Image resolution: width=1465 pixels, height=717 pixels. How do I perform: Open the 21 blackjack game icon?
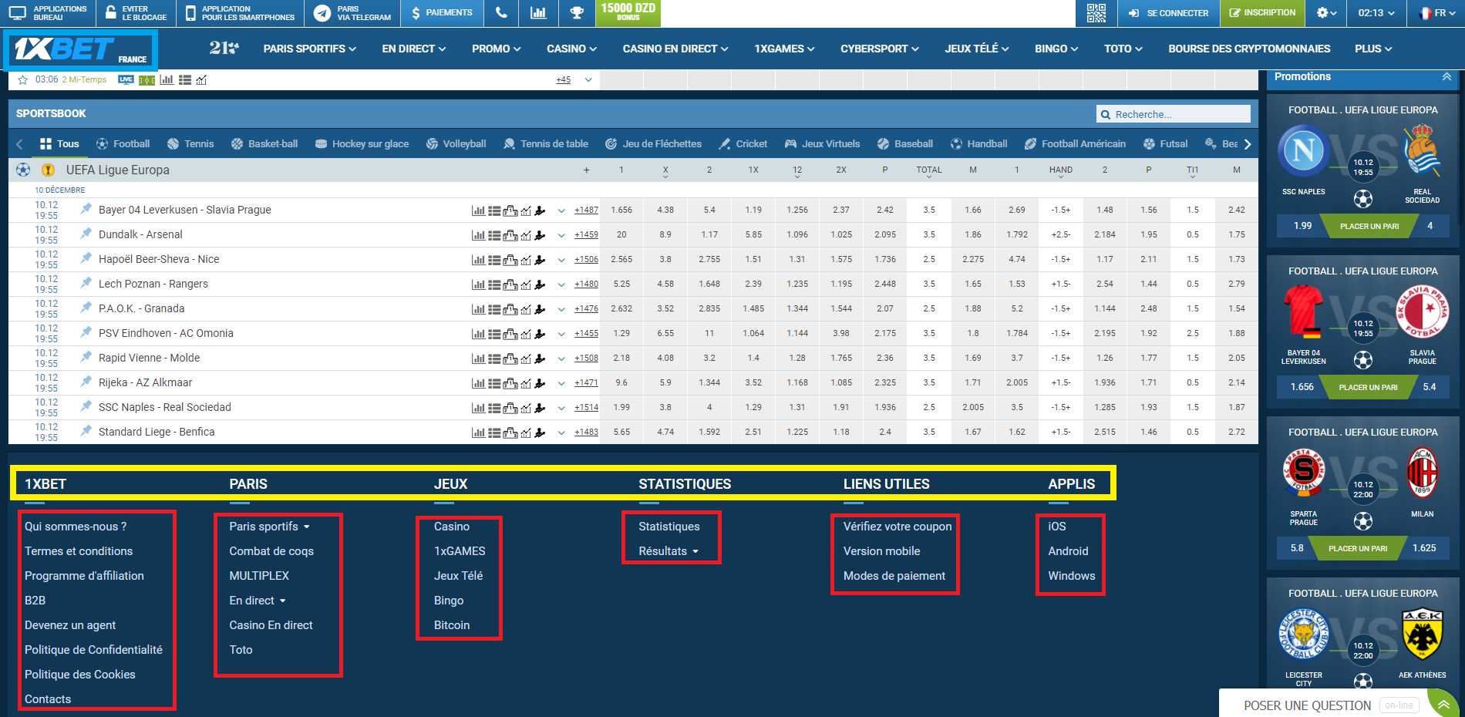pyautogui.click(x=224, y=48)
